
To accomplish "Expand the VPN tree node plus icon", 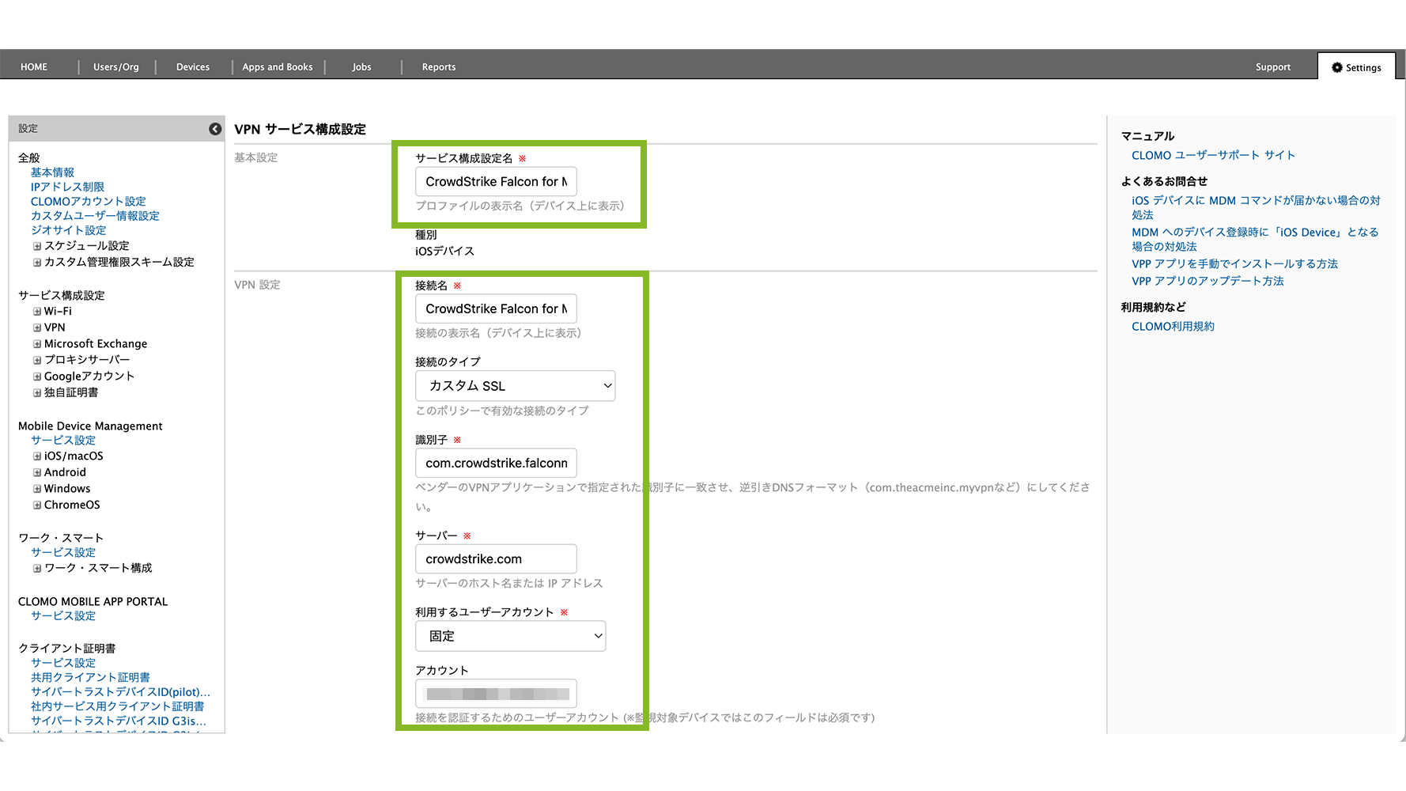I will (37, 327).
